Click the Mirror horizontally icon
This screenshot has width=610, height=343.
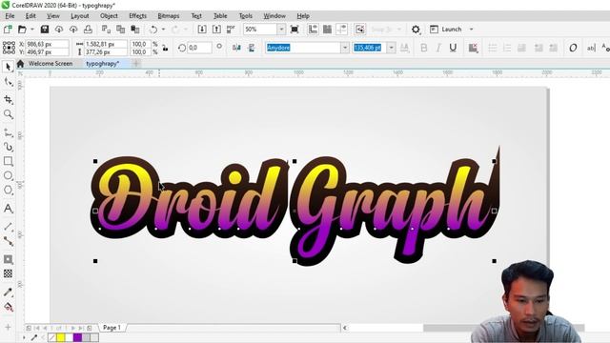236,48
